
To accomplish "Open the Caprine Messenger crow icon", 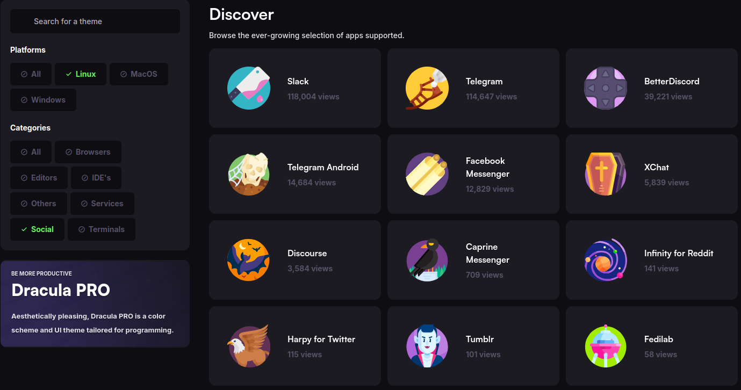I will 427,260.
